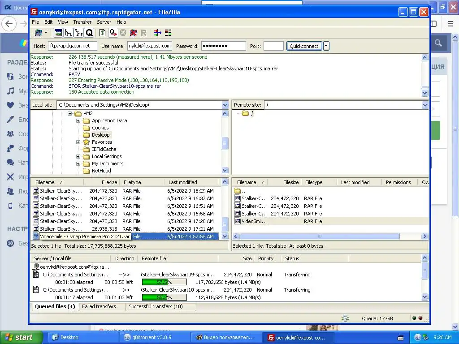The height and width of the screenshot is (344, 459).
Task: Select the Queued files (4) tab
Action: (x=55, y=306)
